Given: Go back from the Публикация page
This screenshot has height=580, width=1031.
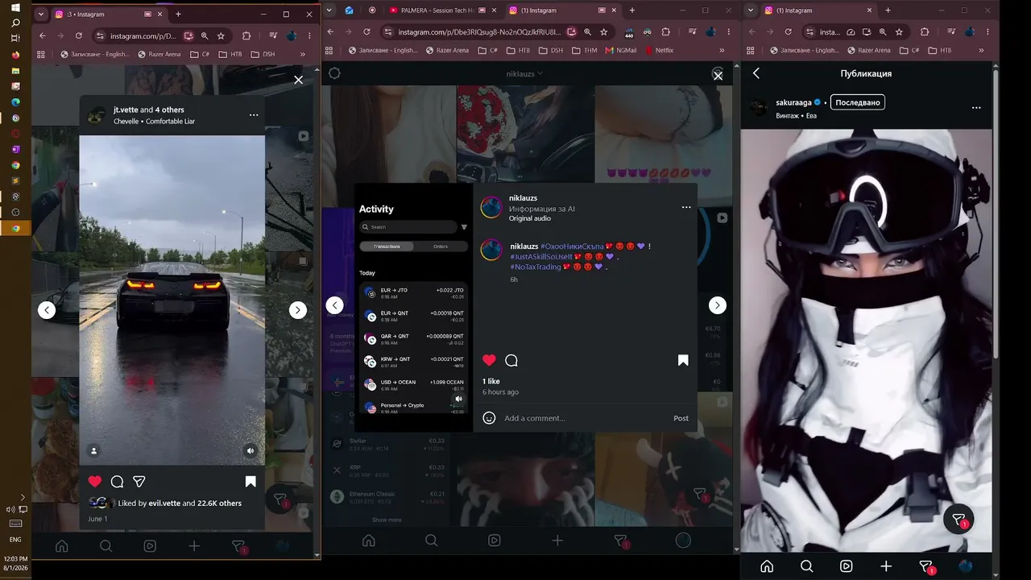Looking at the screenshot, I should (756, 73).
